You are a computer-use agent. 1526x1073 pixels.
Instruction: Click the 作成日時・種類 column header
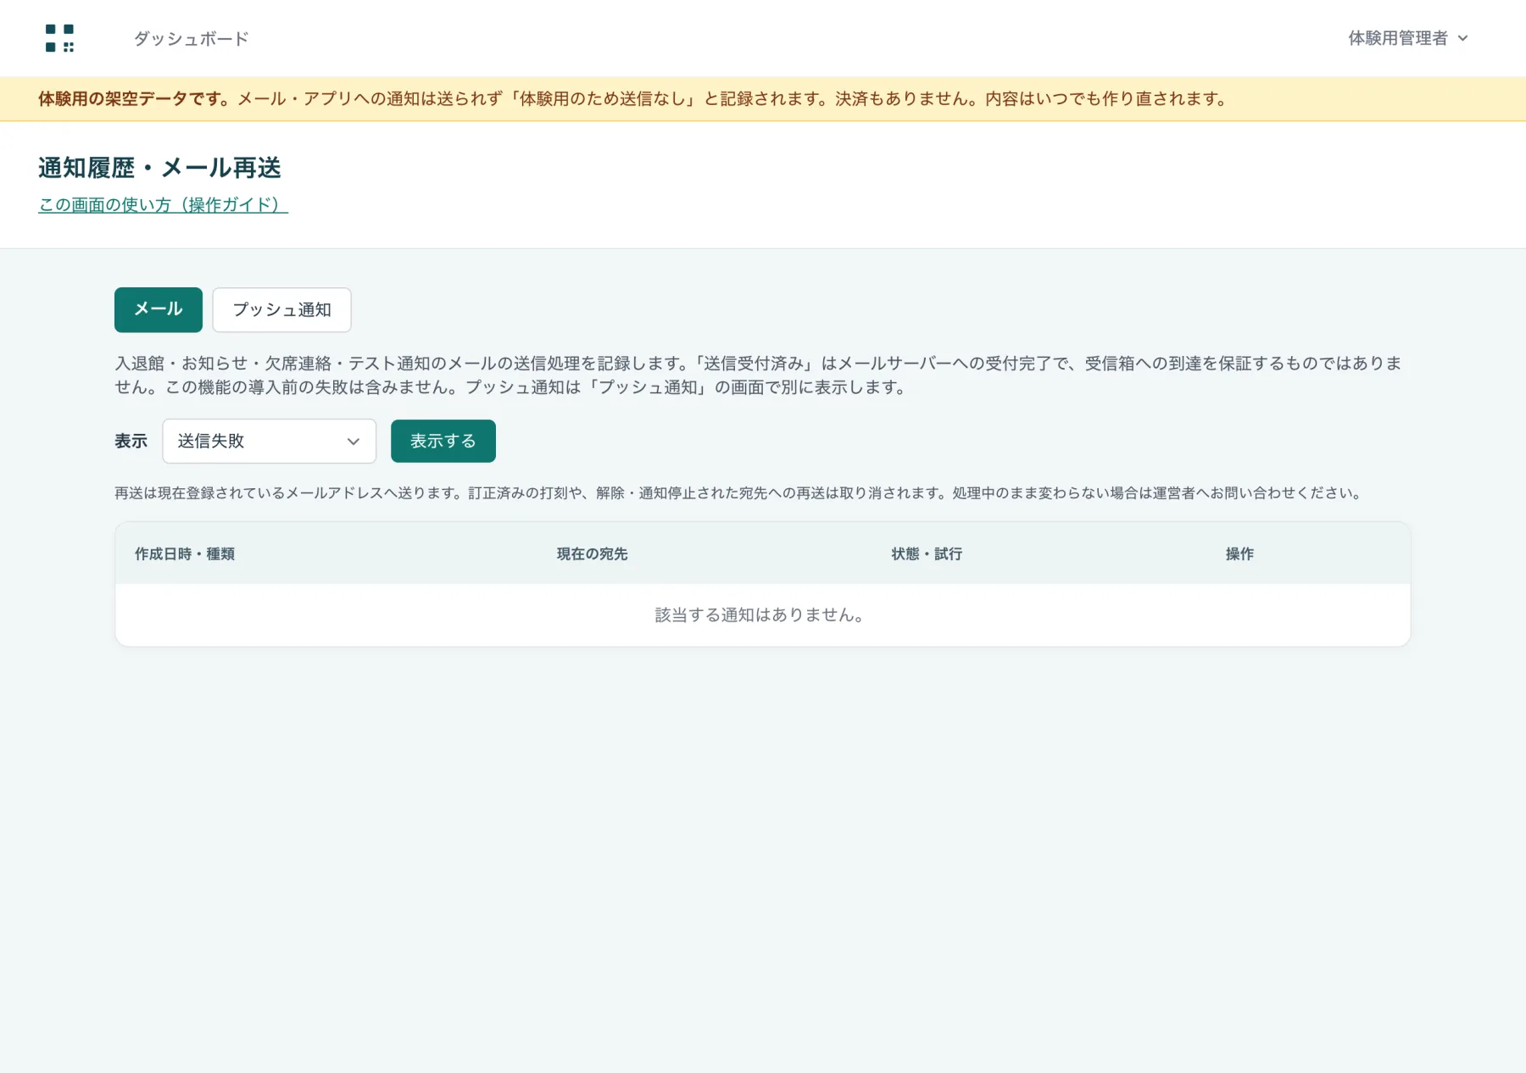(185, 553)
